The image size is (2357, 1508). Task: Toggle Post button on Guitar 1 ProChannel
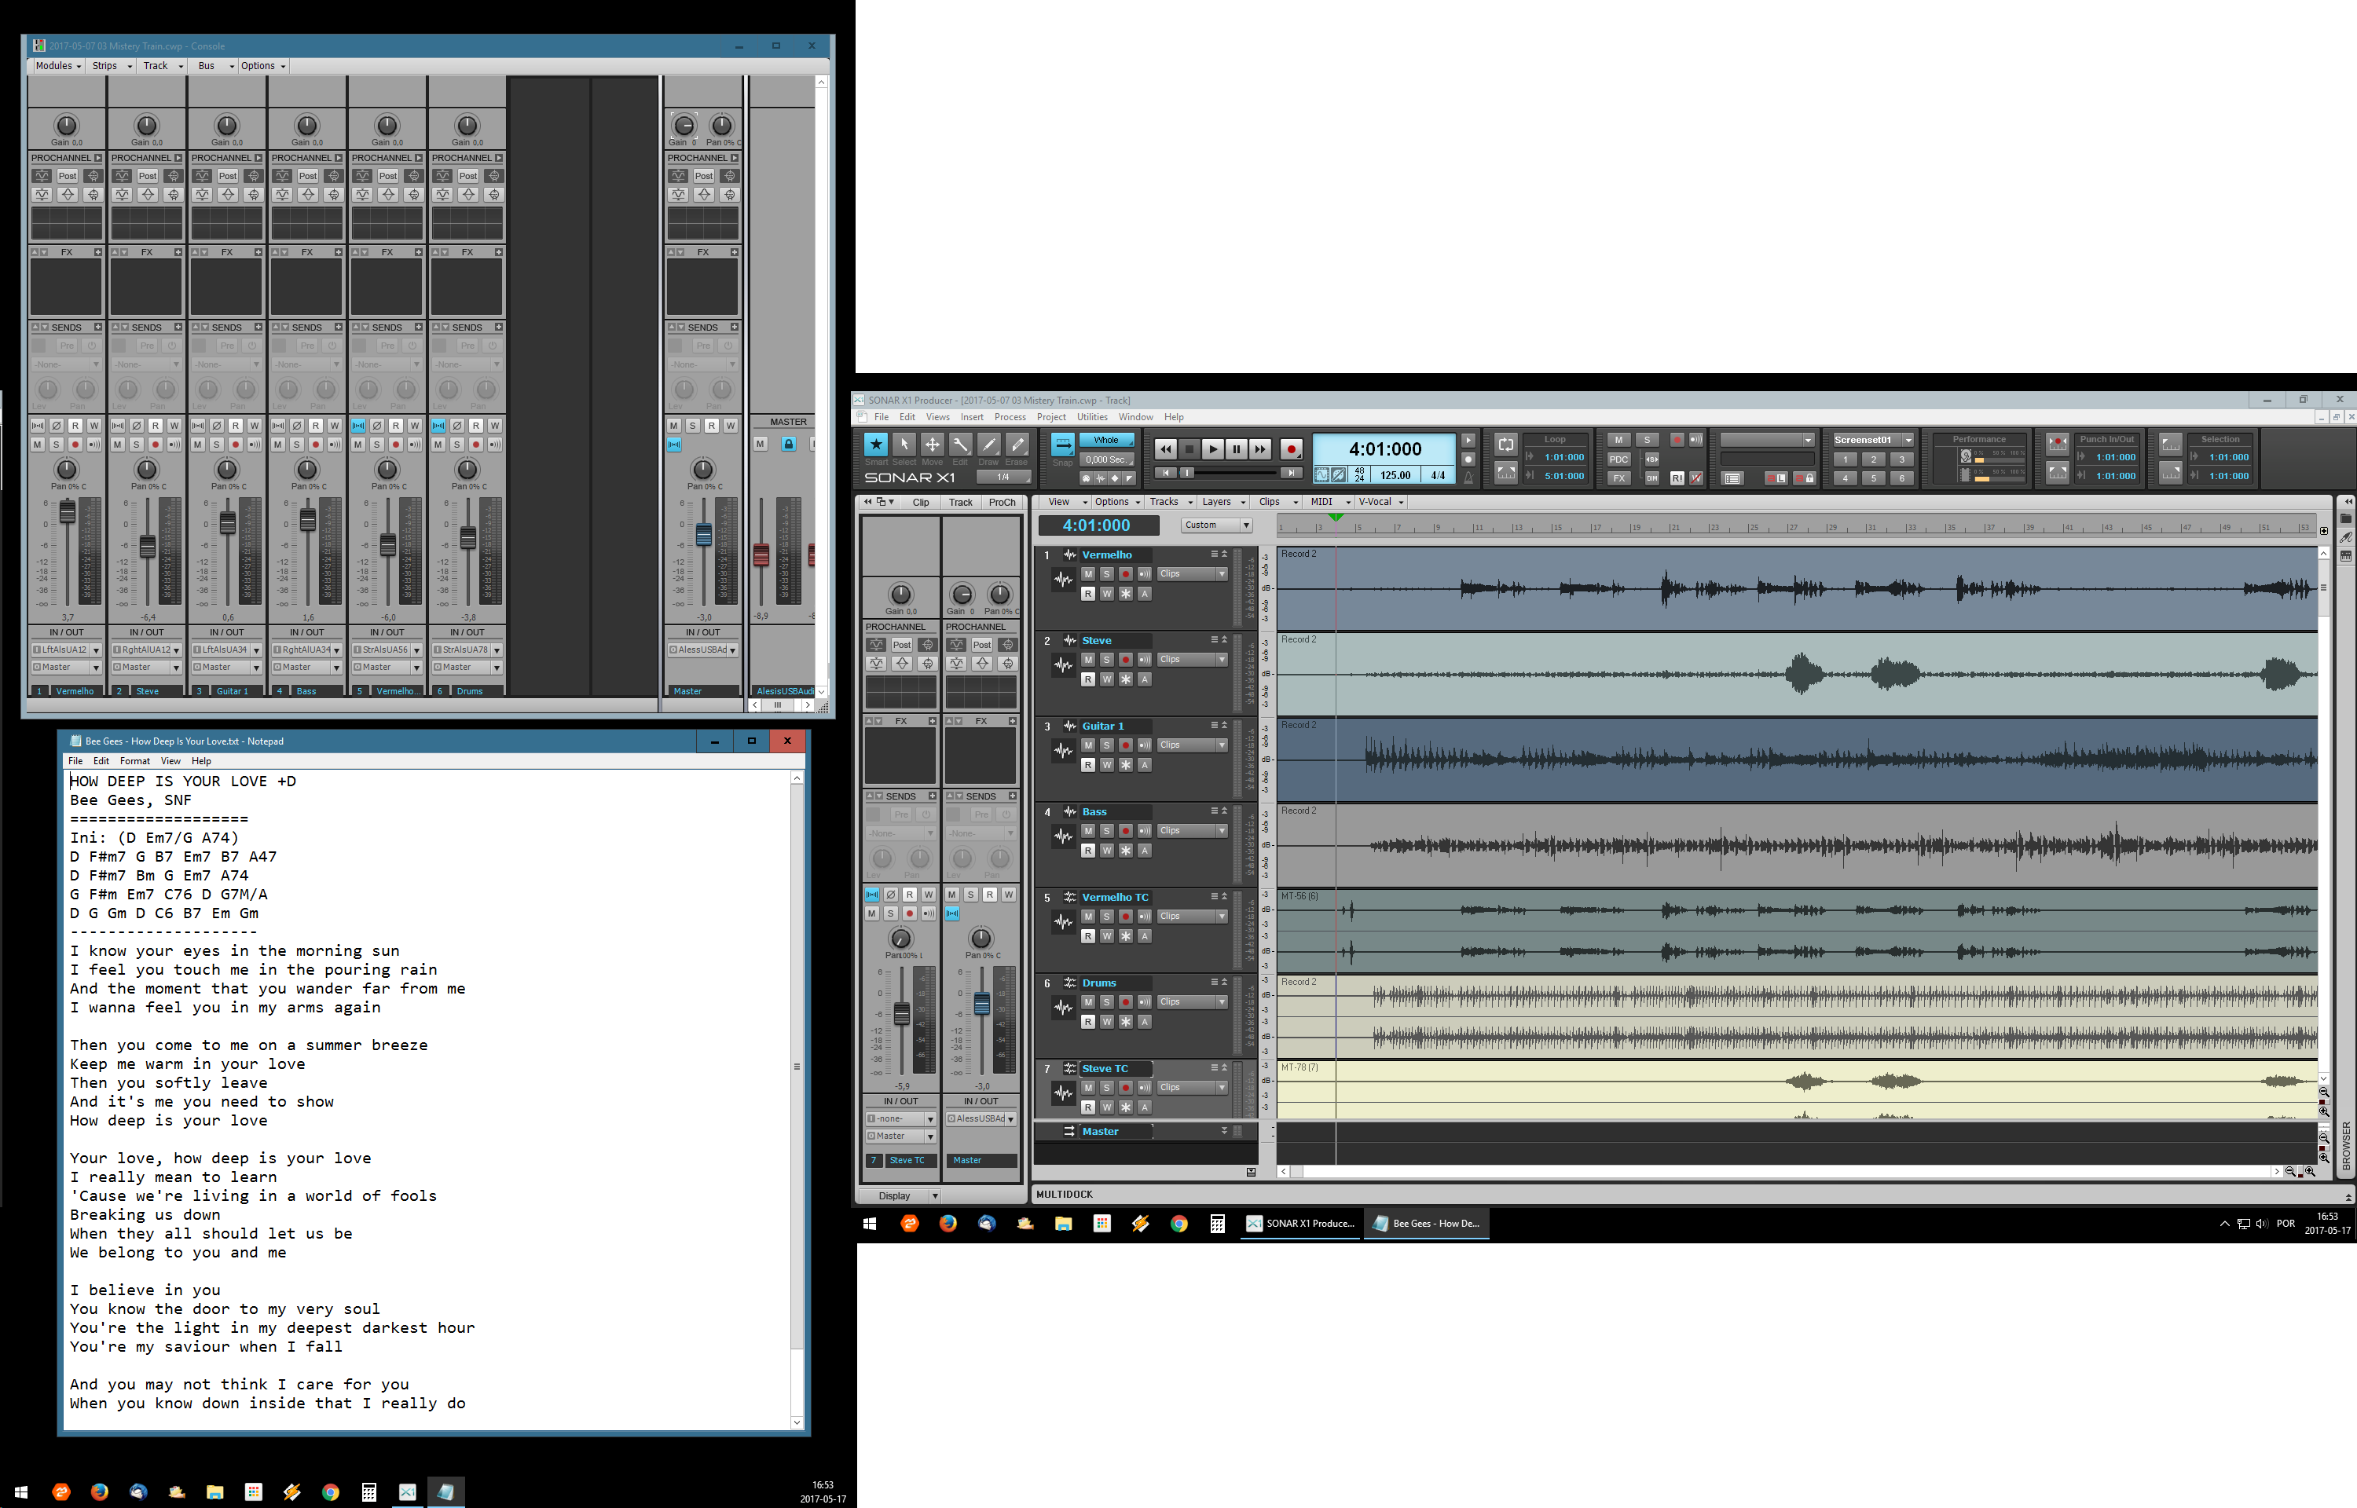(227, 176)
